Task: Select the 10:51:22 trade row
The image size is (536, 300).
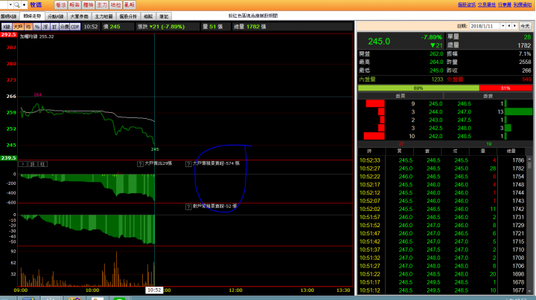Action: 442,274
